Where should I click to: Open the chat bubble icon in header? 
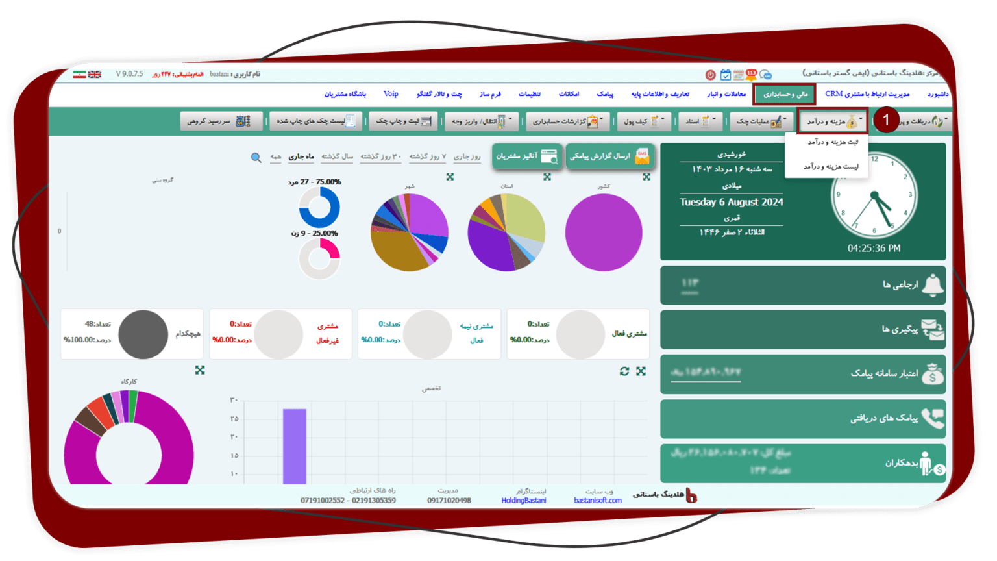(x=766, y=75)
